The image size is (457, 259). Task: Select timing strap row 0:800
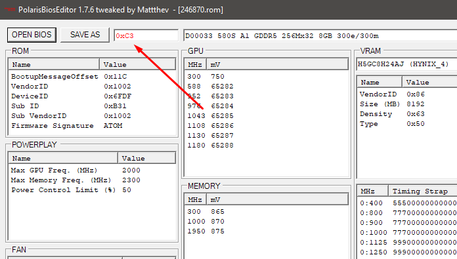408,213
